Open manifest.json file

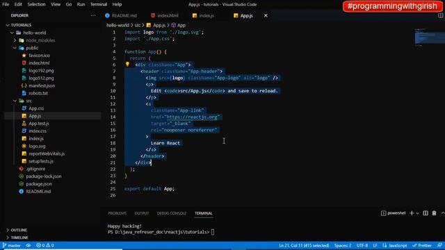(x=42, y=85)
